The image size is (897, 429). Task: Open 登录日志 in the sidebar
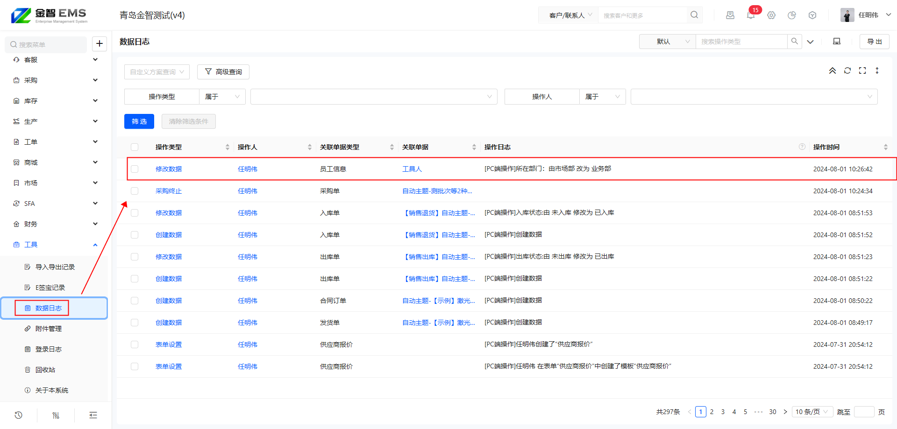49,349
